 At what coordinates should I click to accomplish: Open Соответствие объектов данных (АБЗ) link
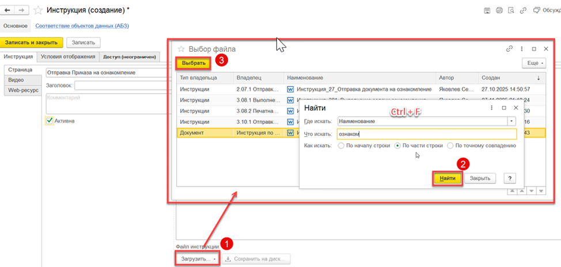[x=82, y=26]
